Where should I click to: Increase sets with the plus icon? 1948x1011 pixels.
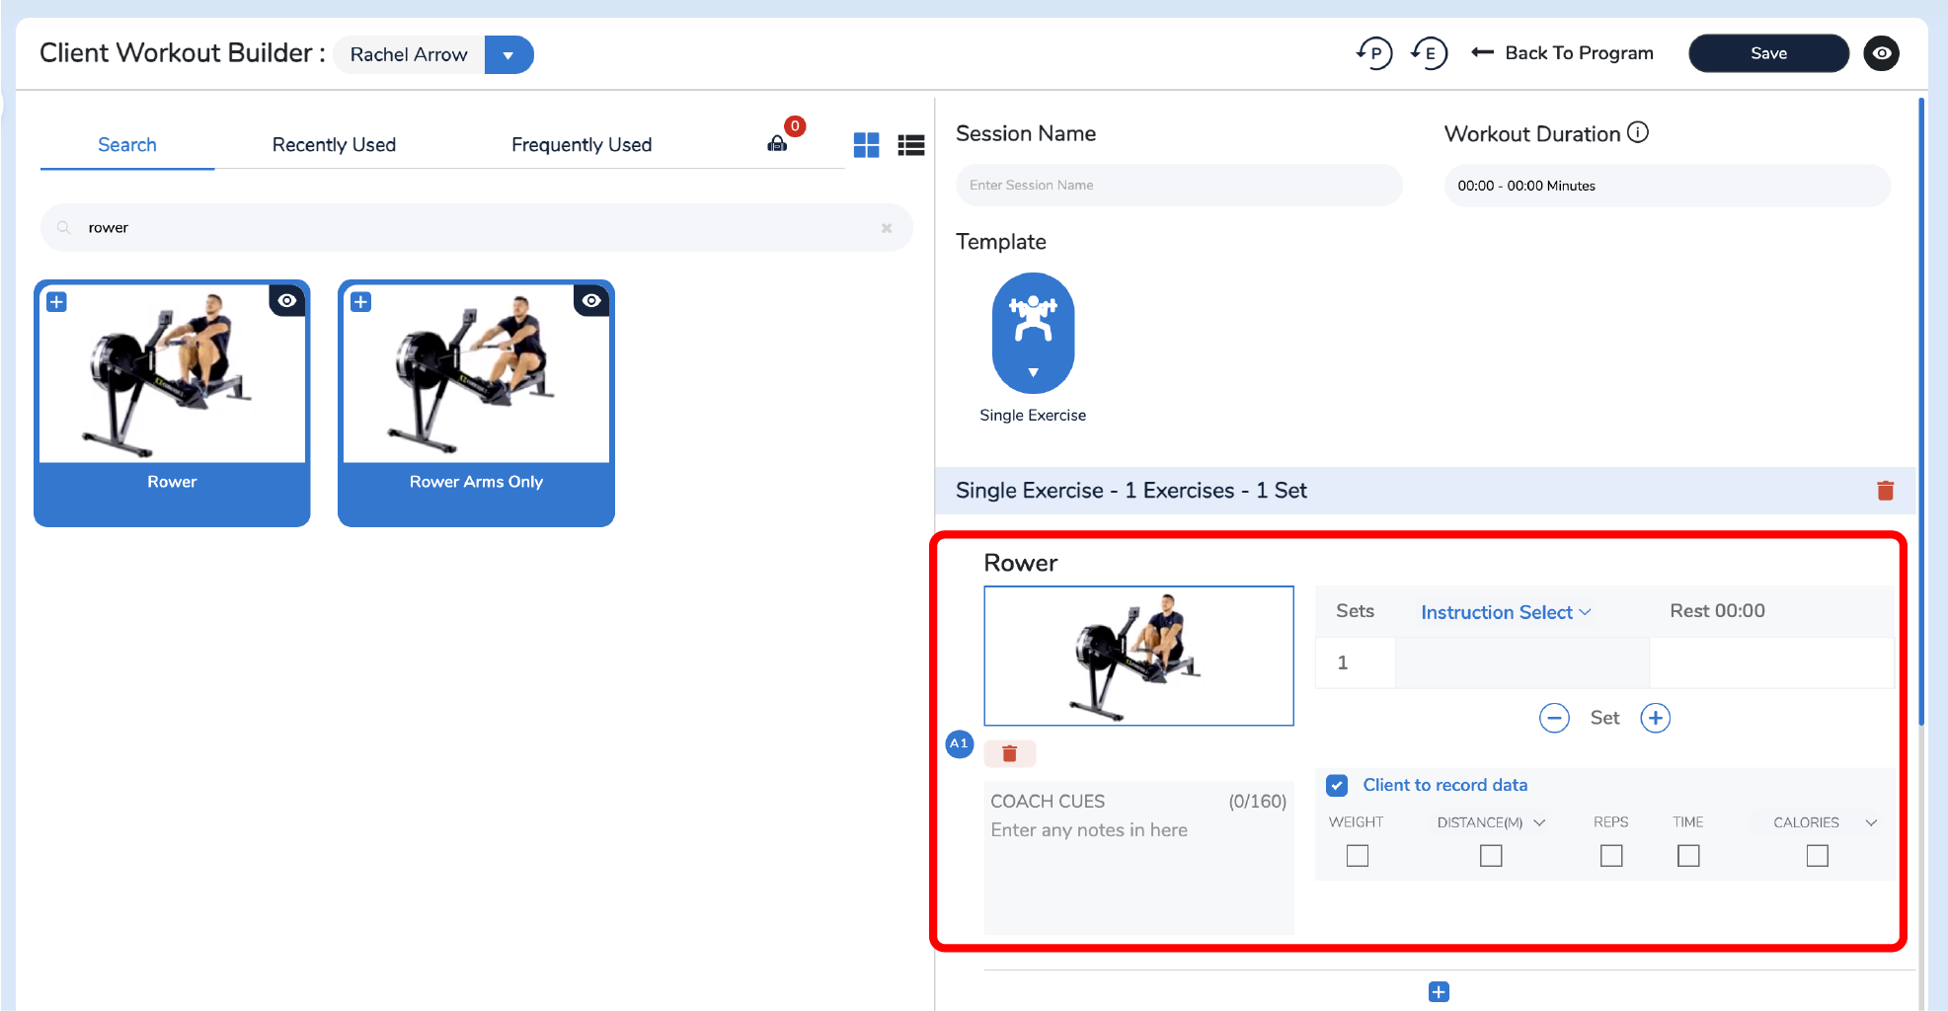(x=1656, y=718)
